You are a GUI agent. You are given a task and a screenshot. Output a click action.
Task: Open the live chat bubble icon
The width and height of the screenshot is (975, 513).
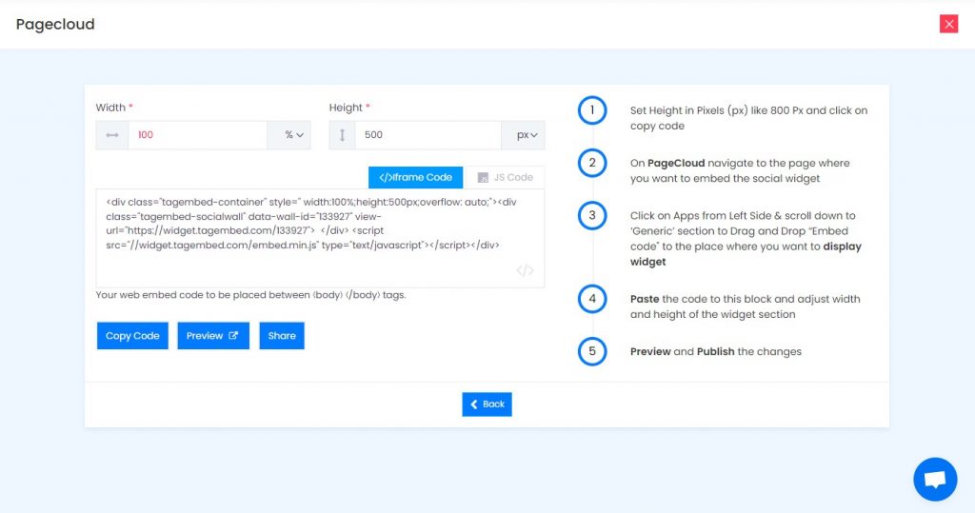(x=935, y=480)
